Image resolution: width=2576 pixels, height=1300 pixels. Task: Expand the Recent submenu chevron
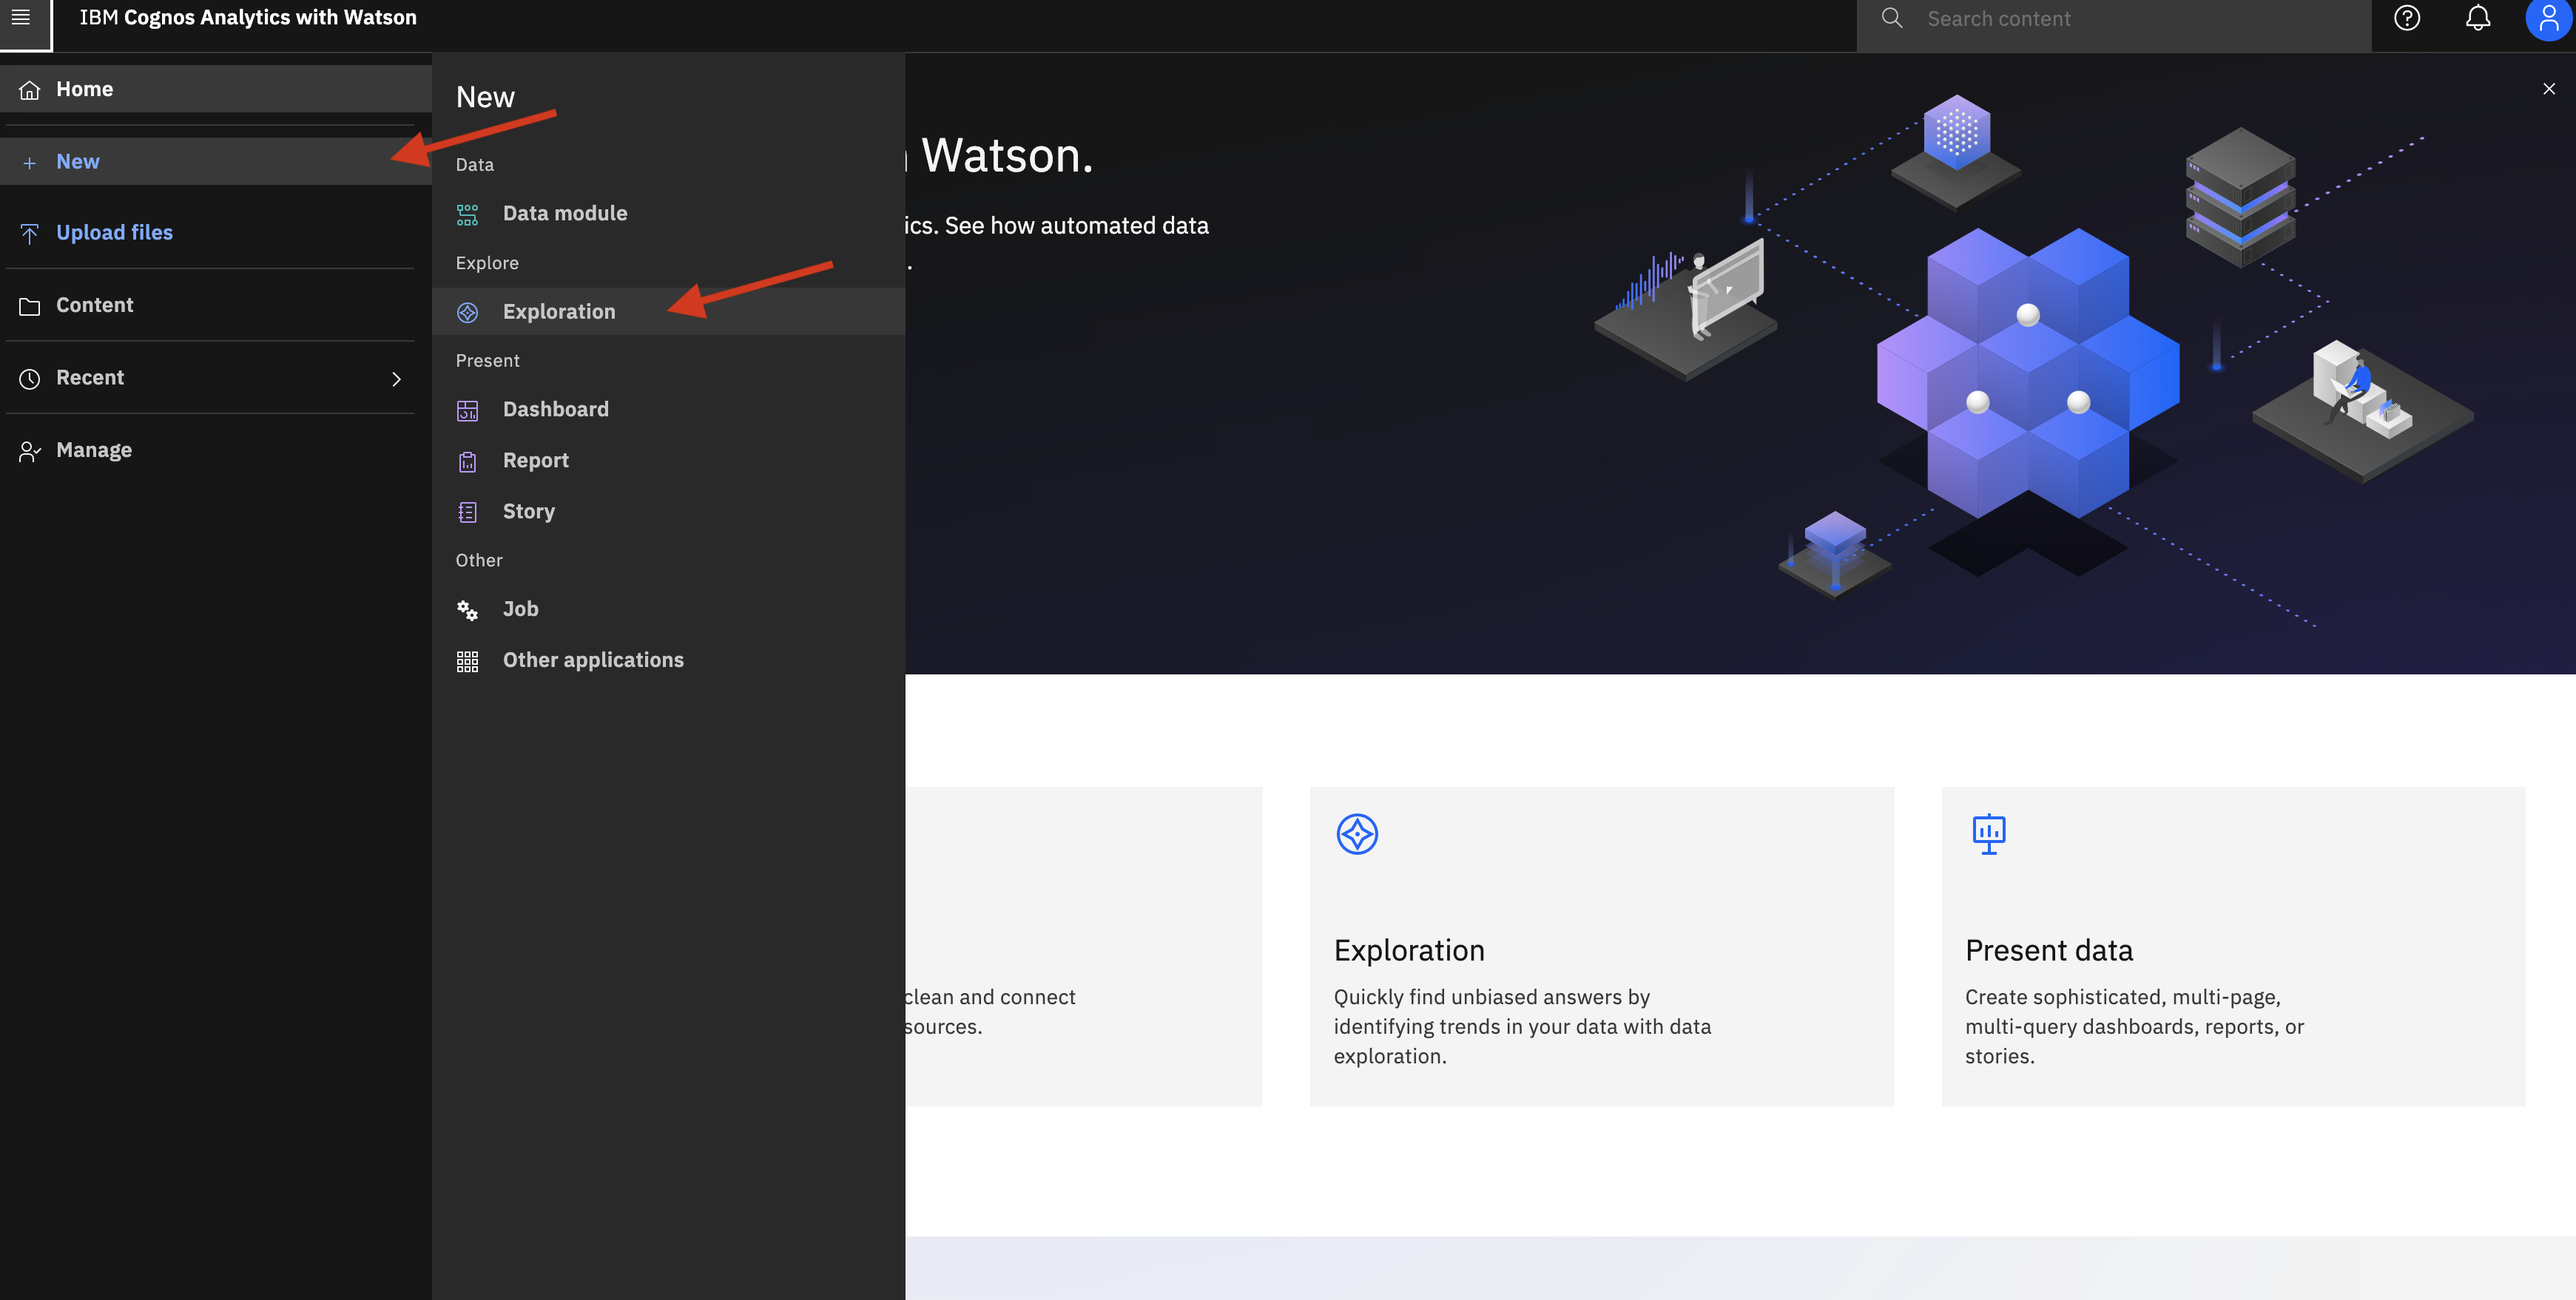point(396,379)
